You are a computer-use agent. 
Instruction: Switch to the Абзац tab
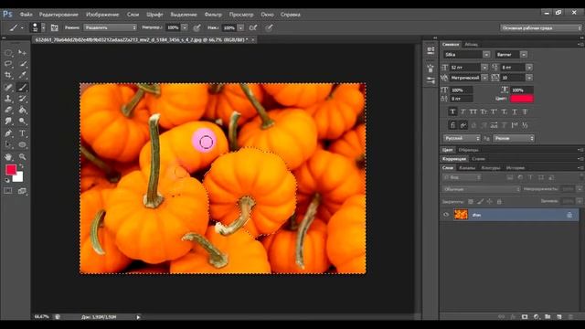click(472, 45)
